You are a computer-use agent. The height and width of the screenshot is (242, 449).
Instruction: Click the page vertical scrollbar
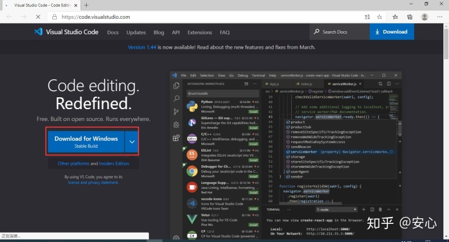point(446,132)
